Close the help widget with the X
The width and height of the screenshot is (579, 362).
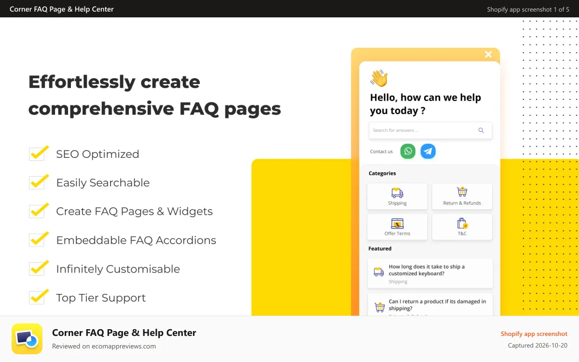(488, 55)
